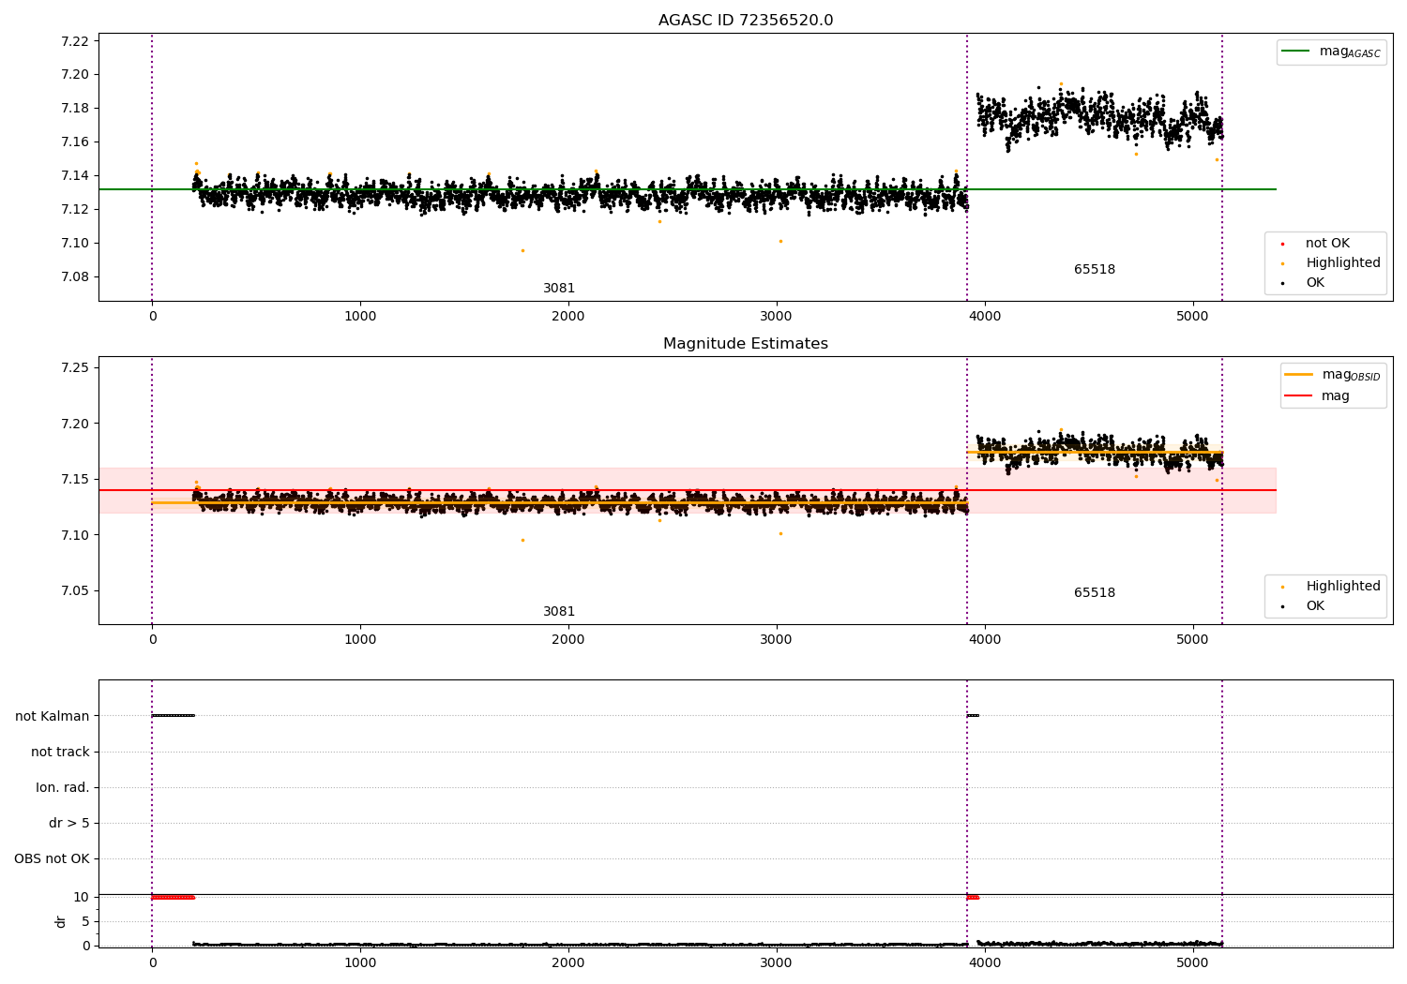
Task: Click the mag OBSID legend label text
Action: pyautogui.click(x=1352, y=375)
